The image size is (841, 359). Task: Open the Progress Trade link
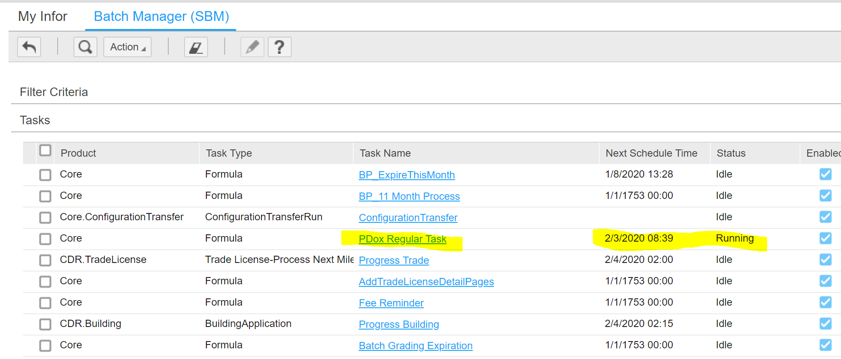[394, 260]
